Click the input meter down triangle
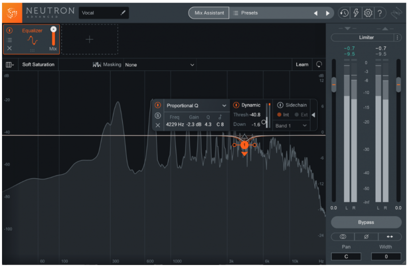The width and height of the screenshot is (409, 269). [347, 28]
